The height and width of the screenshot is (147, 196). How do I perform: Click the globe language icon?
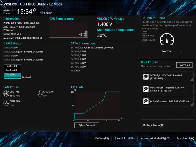[42, 13]
